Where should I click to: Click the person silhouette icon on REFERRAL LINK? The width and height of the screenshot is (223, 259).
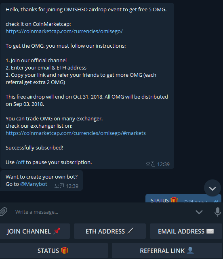tap(190, 251)
